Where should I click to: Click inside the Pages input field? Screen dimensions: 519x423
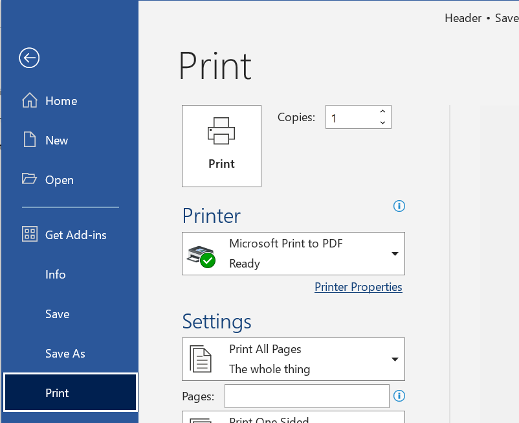click(306, 396)
